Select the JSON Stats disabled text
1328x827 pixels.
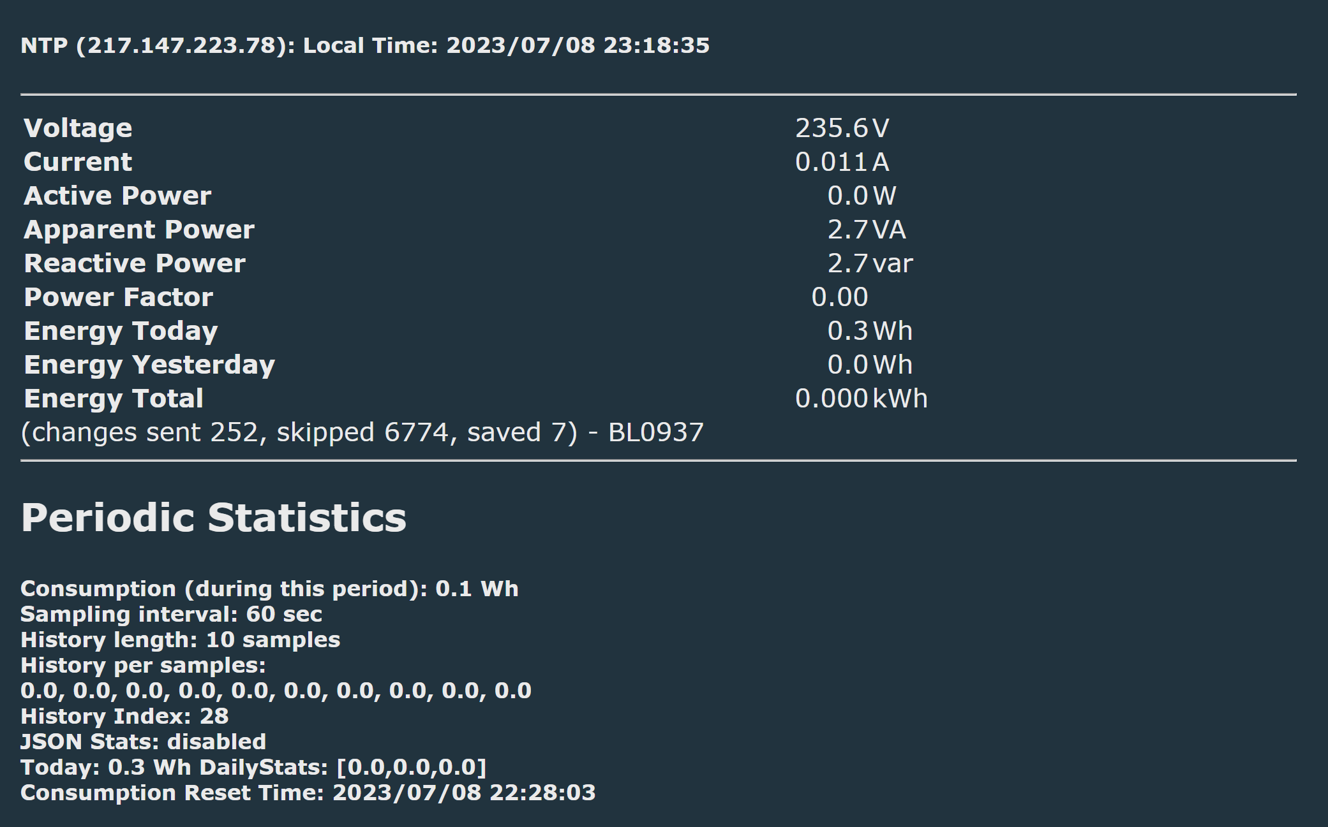tap(144, 742)
